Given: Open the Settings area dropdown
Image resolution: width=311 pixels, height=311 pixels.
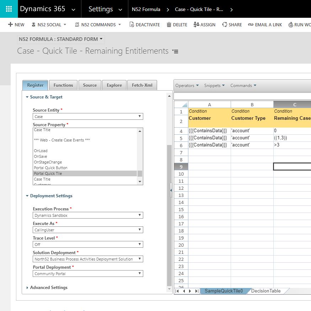Looking at the screenshot, I should [105, 9].
